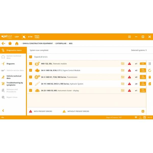The image size is (153, 153).
Task: Click the delete errors trash icon
Action: coord(150,77)
